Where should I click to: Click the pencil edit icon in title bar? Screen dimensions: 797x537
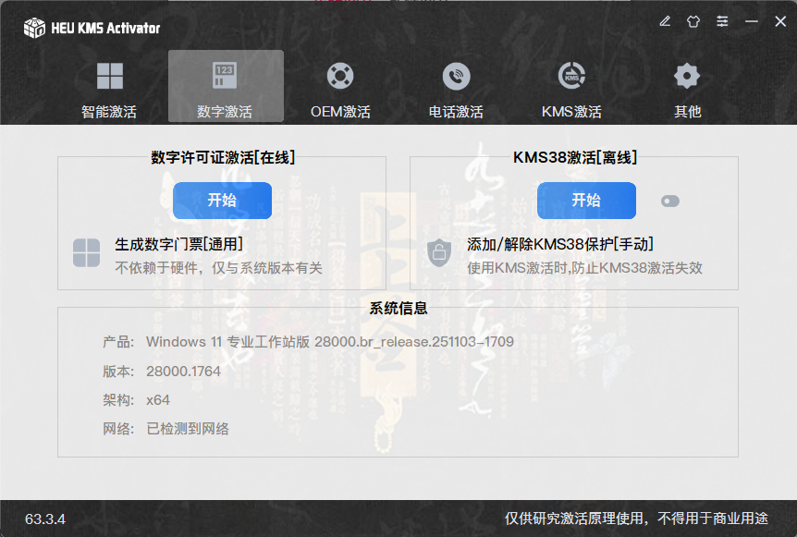coord(665,21)
